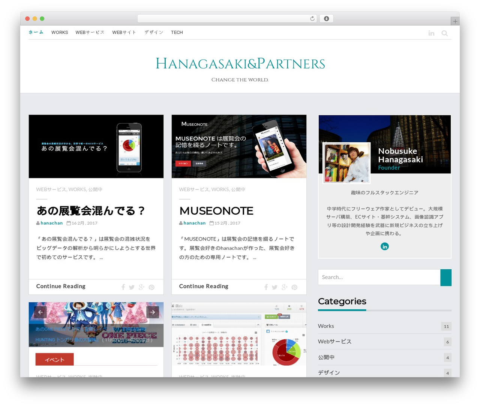Open the Webサービス category in sidebar

point(335,342)
